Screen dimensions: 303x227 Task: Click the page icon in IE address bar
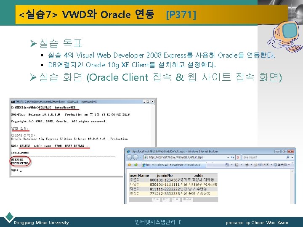click(x=146, y=157)
